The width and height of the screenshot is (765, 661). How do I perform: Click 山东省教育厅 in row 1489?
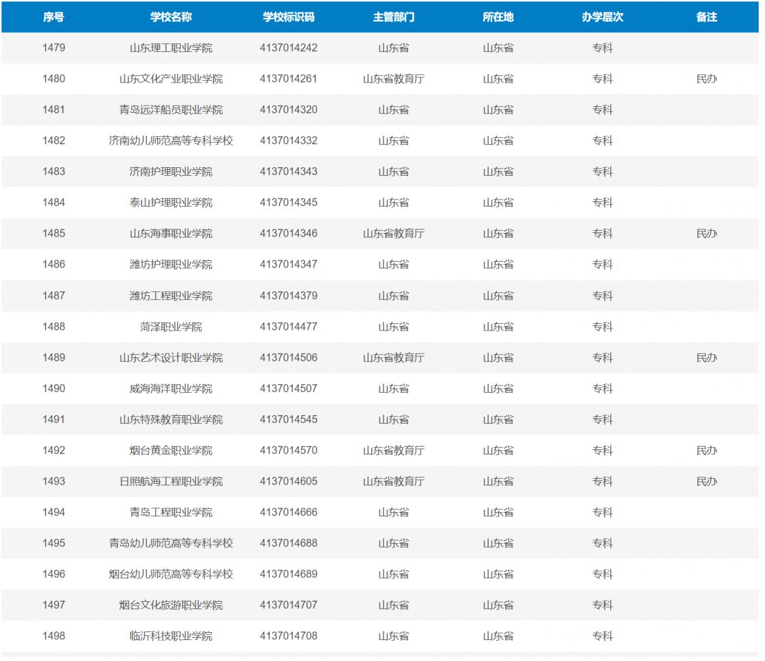[x=394, y=357]
